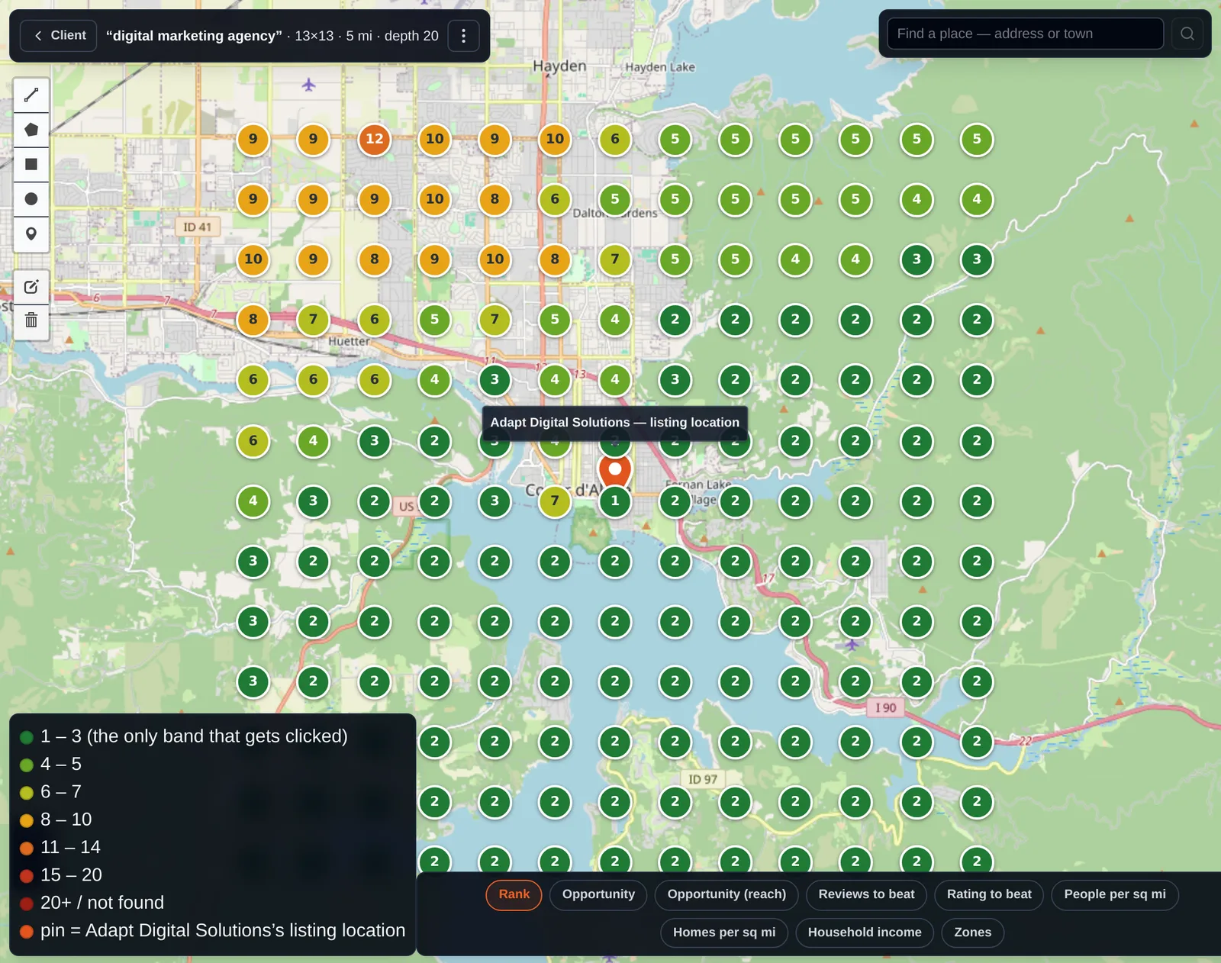Go back to Client
The image size is (1221, 963).
60,35
